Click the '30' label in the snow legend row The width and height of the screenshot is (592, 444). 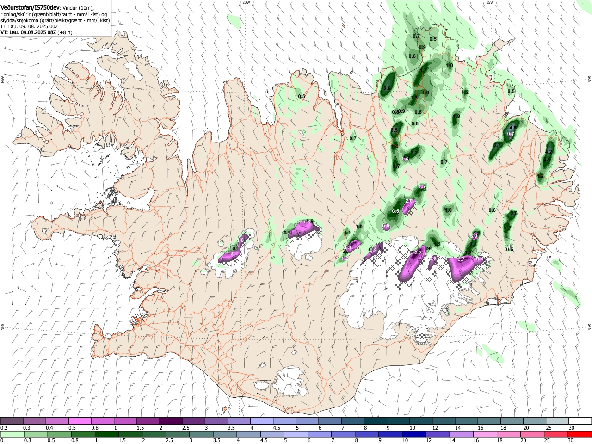point(572,428)
